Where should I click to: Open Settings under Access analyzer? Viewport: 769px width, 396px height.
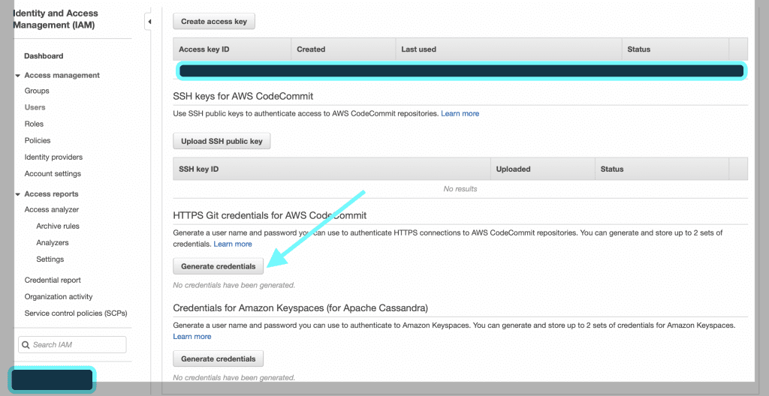50,259
